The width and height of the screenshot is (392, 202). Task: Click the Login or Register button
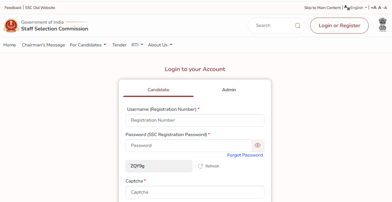339,26
